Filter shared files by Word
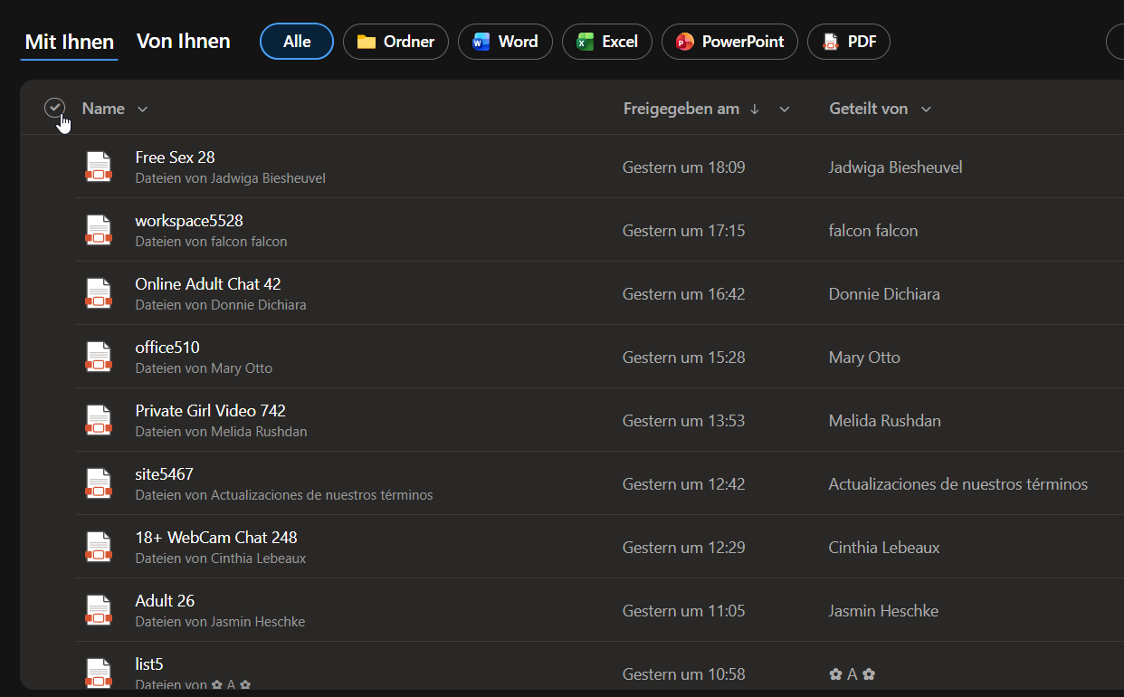This screenshot has height=697, width=1124. [x=505, y=42]
